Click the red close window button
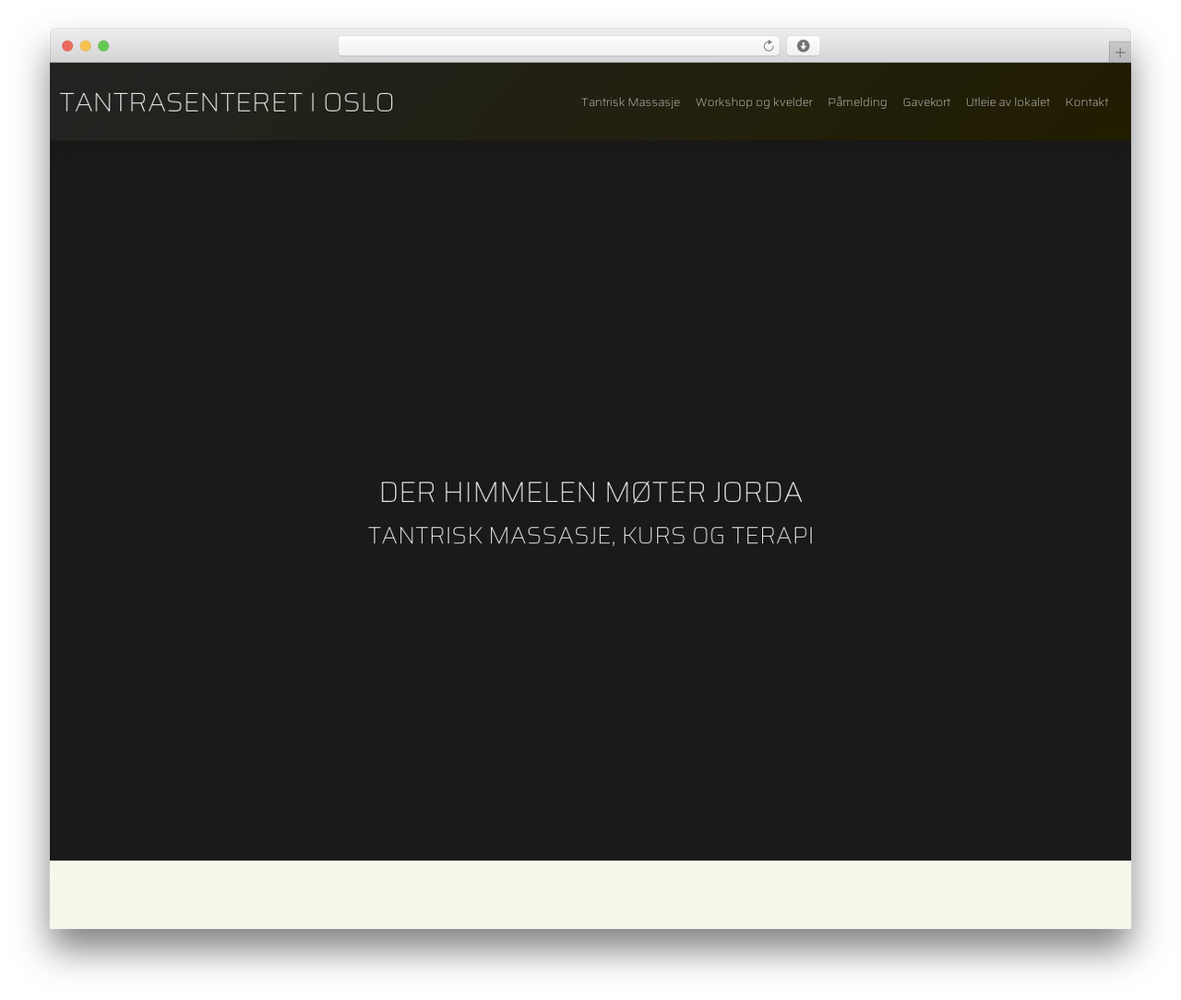This screenshot has width=1181, height=1000. click(67, 46)
